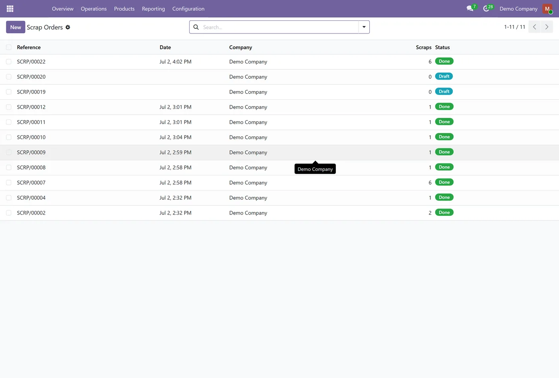Image resolution: width=559 pixels, height=378 pixels.
Task: Open scrap order SCRP/00020
Action: pos(31,77)
